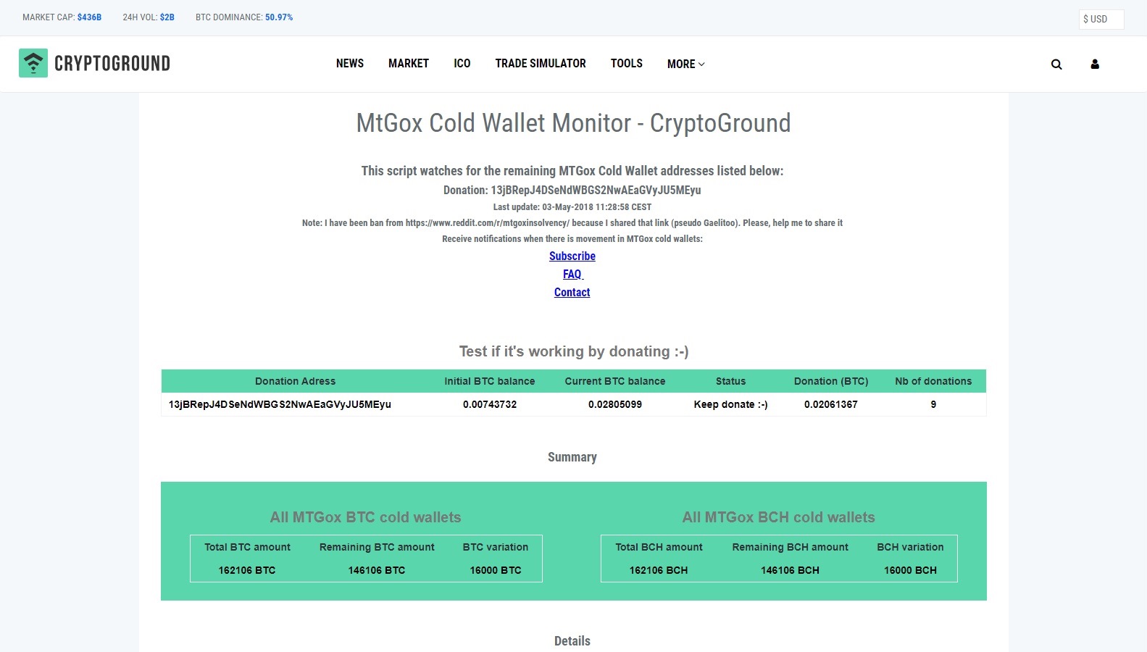Image resolution: width=1147 pixels, height=652 pixels.
Task: Click the Details heading
Action: (x=572, y=641)
